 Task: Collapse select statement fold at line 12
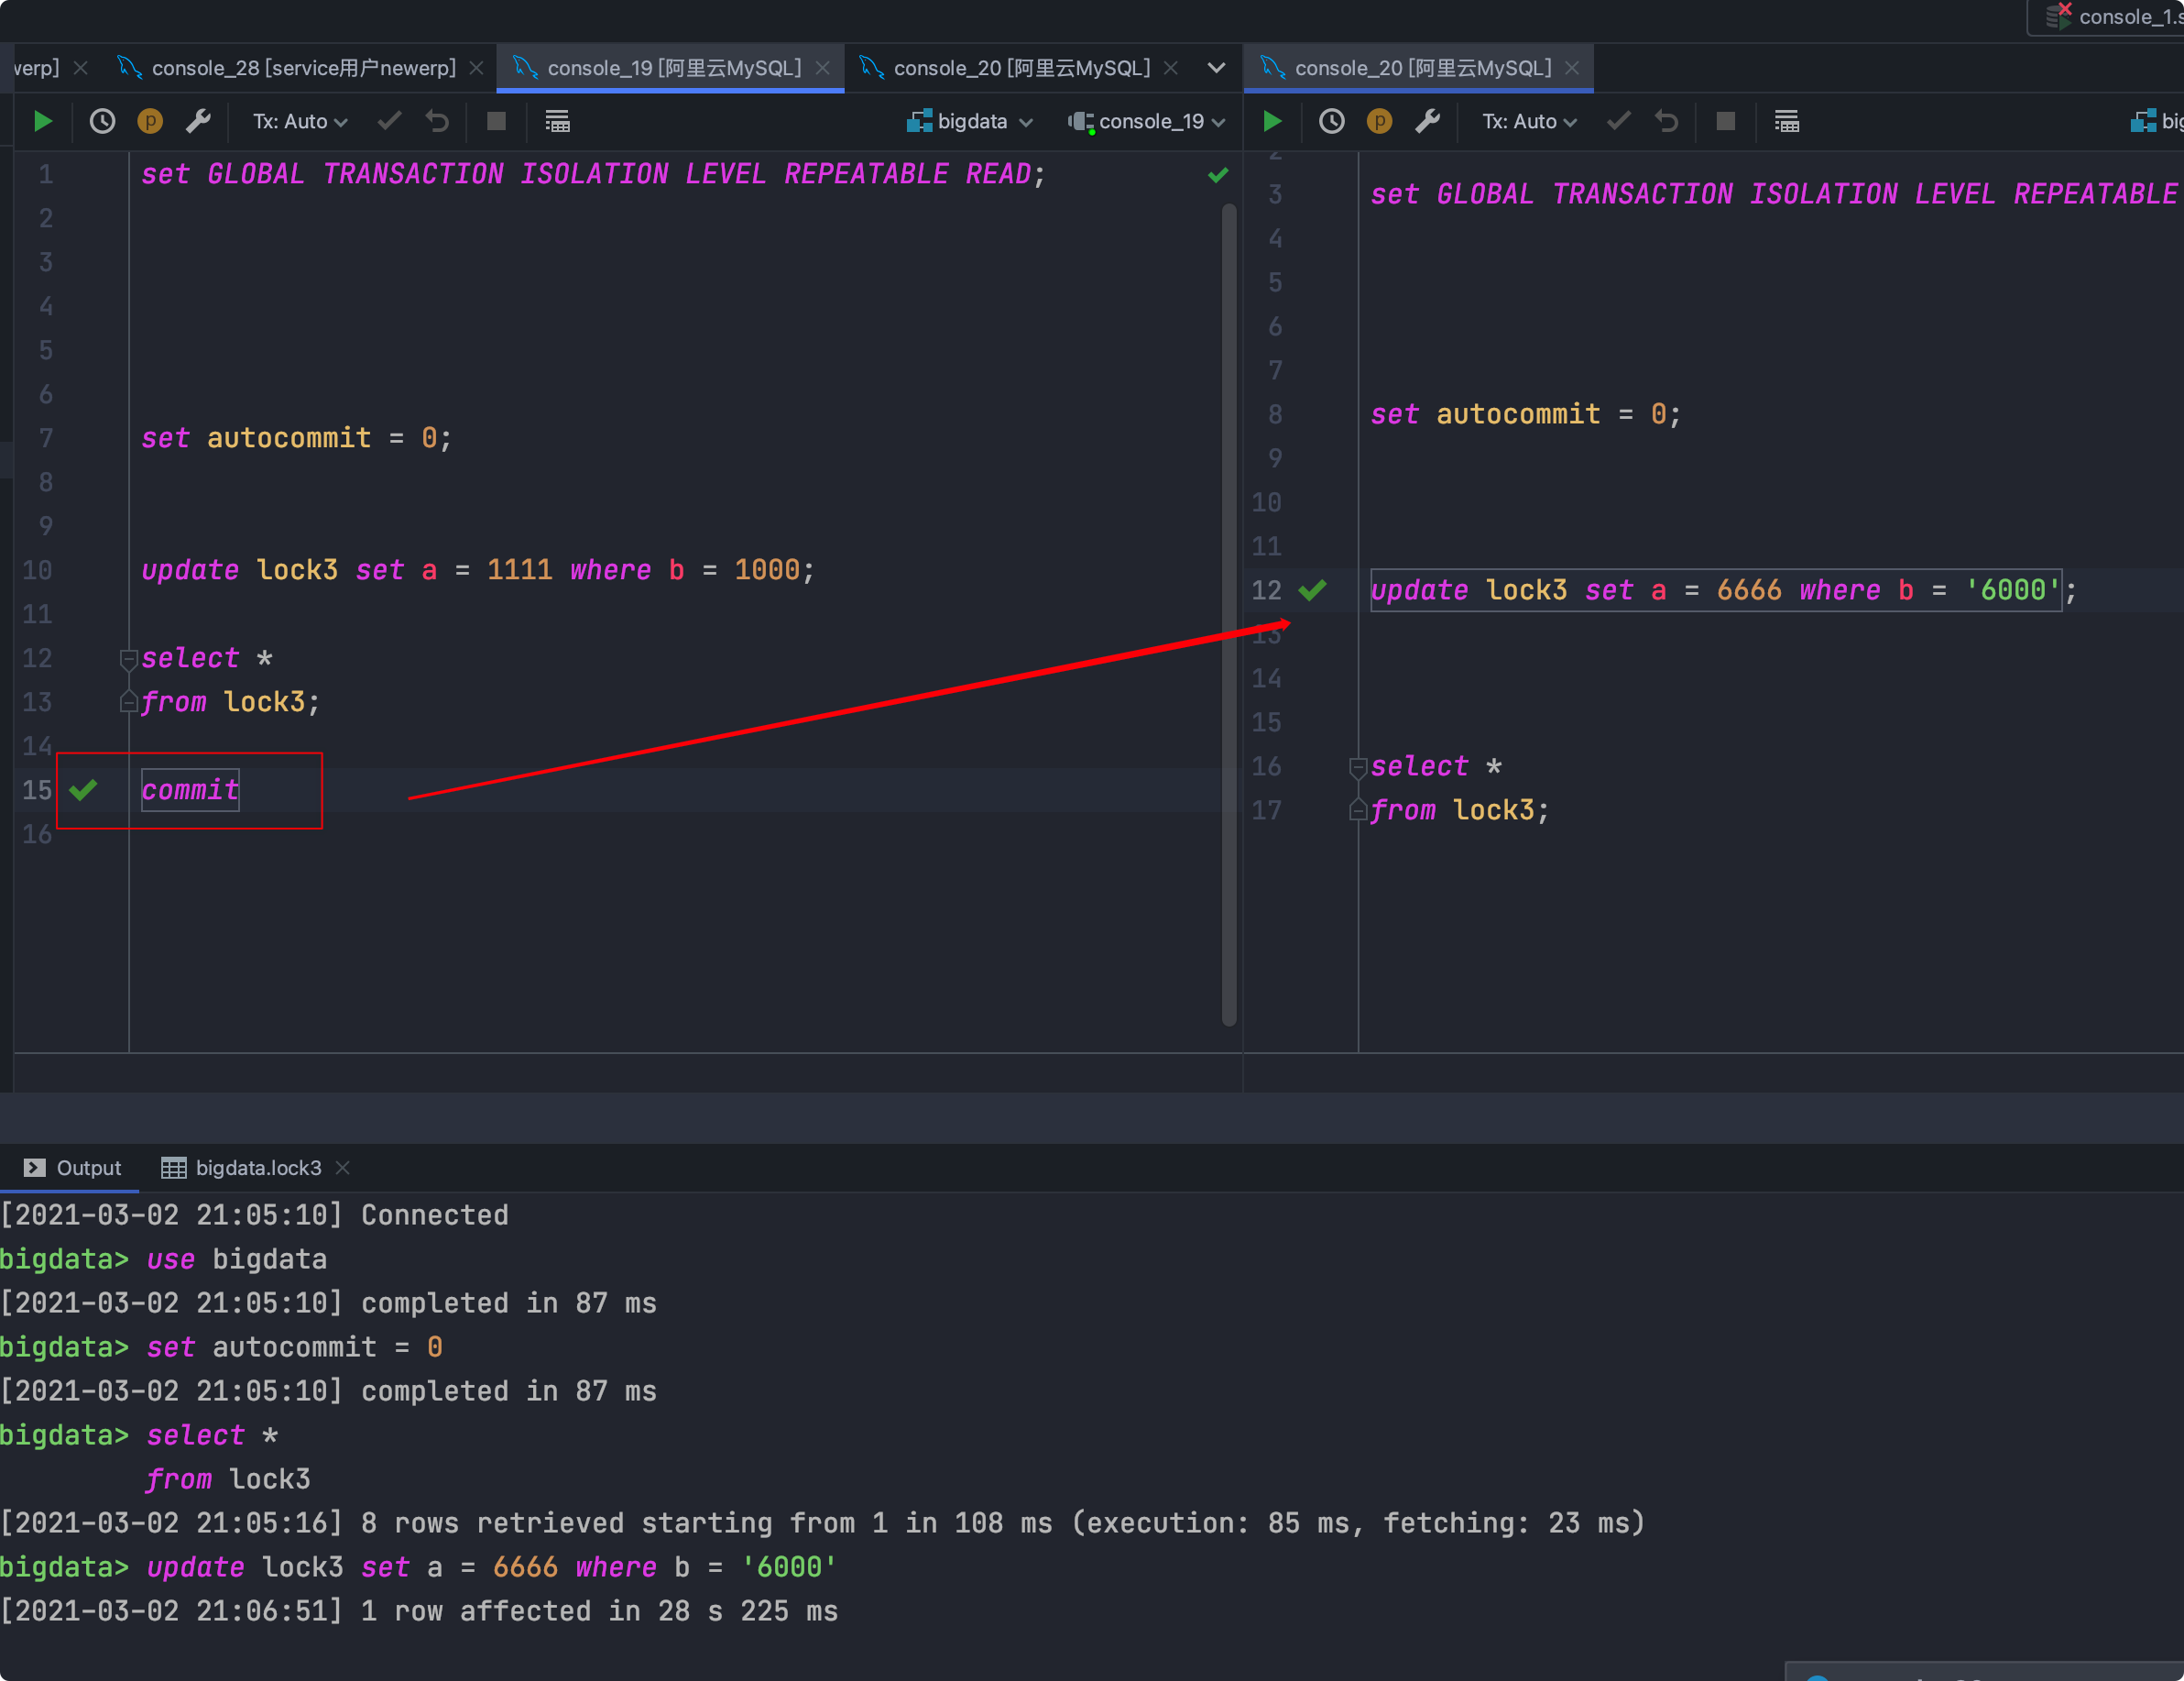128,658
